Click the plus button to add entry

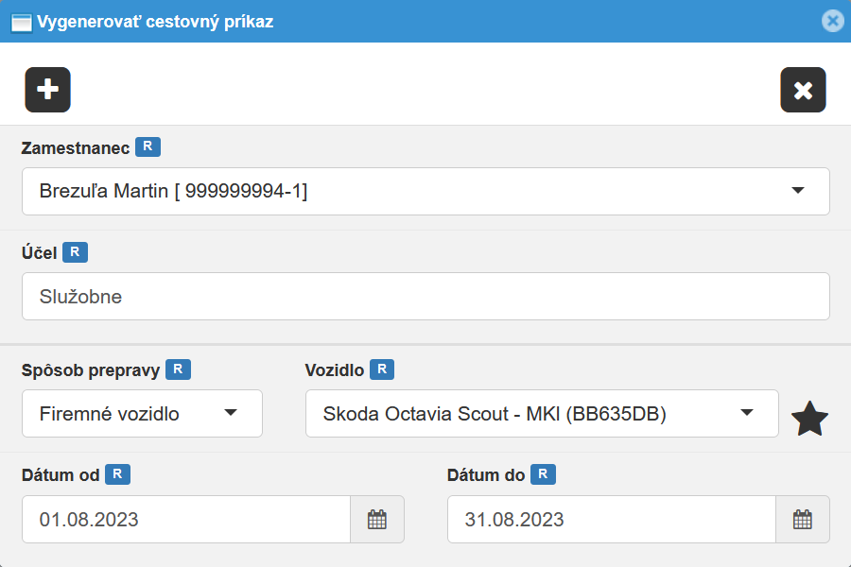pyautogui.click(x=47, y=90)
